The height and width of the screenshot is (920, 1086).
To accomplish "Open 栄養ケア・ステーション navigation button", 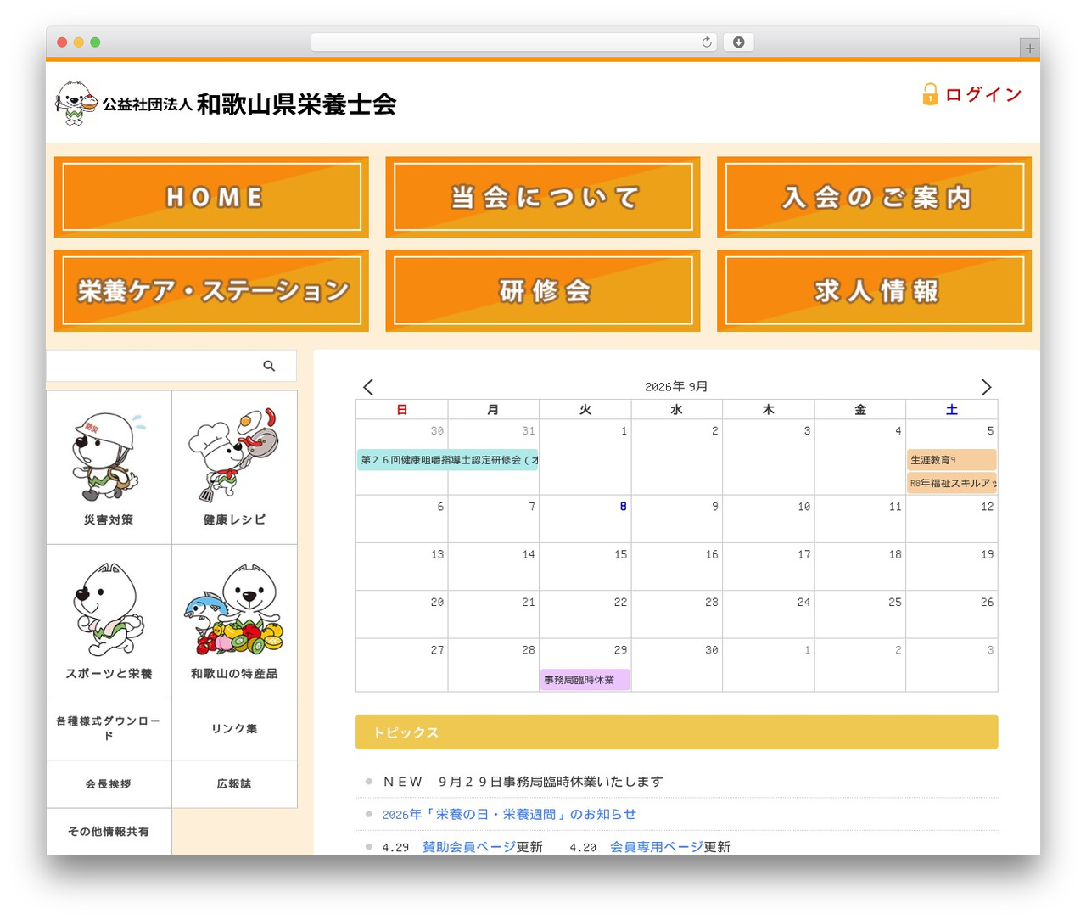I will coord(211,290).
